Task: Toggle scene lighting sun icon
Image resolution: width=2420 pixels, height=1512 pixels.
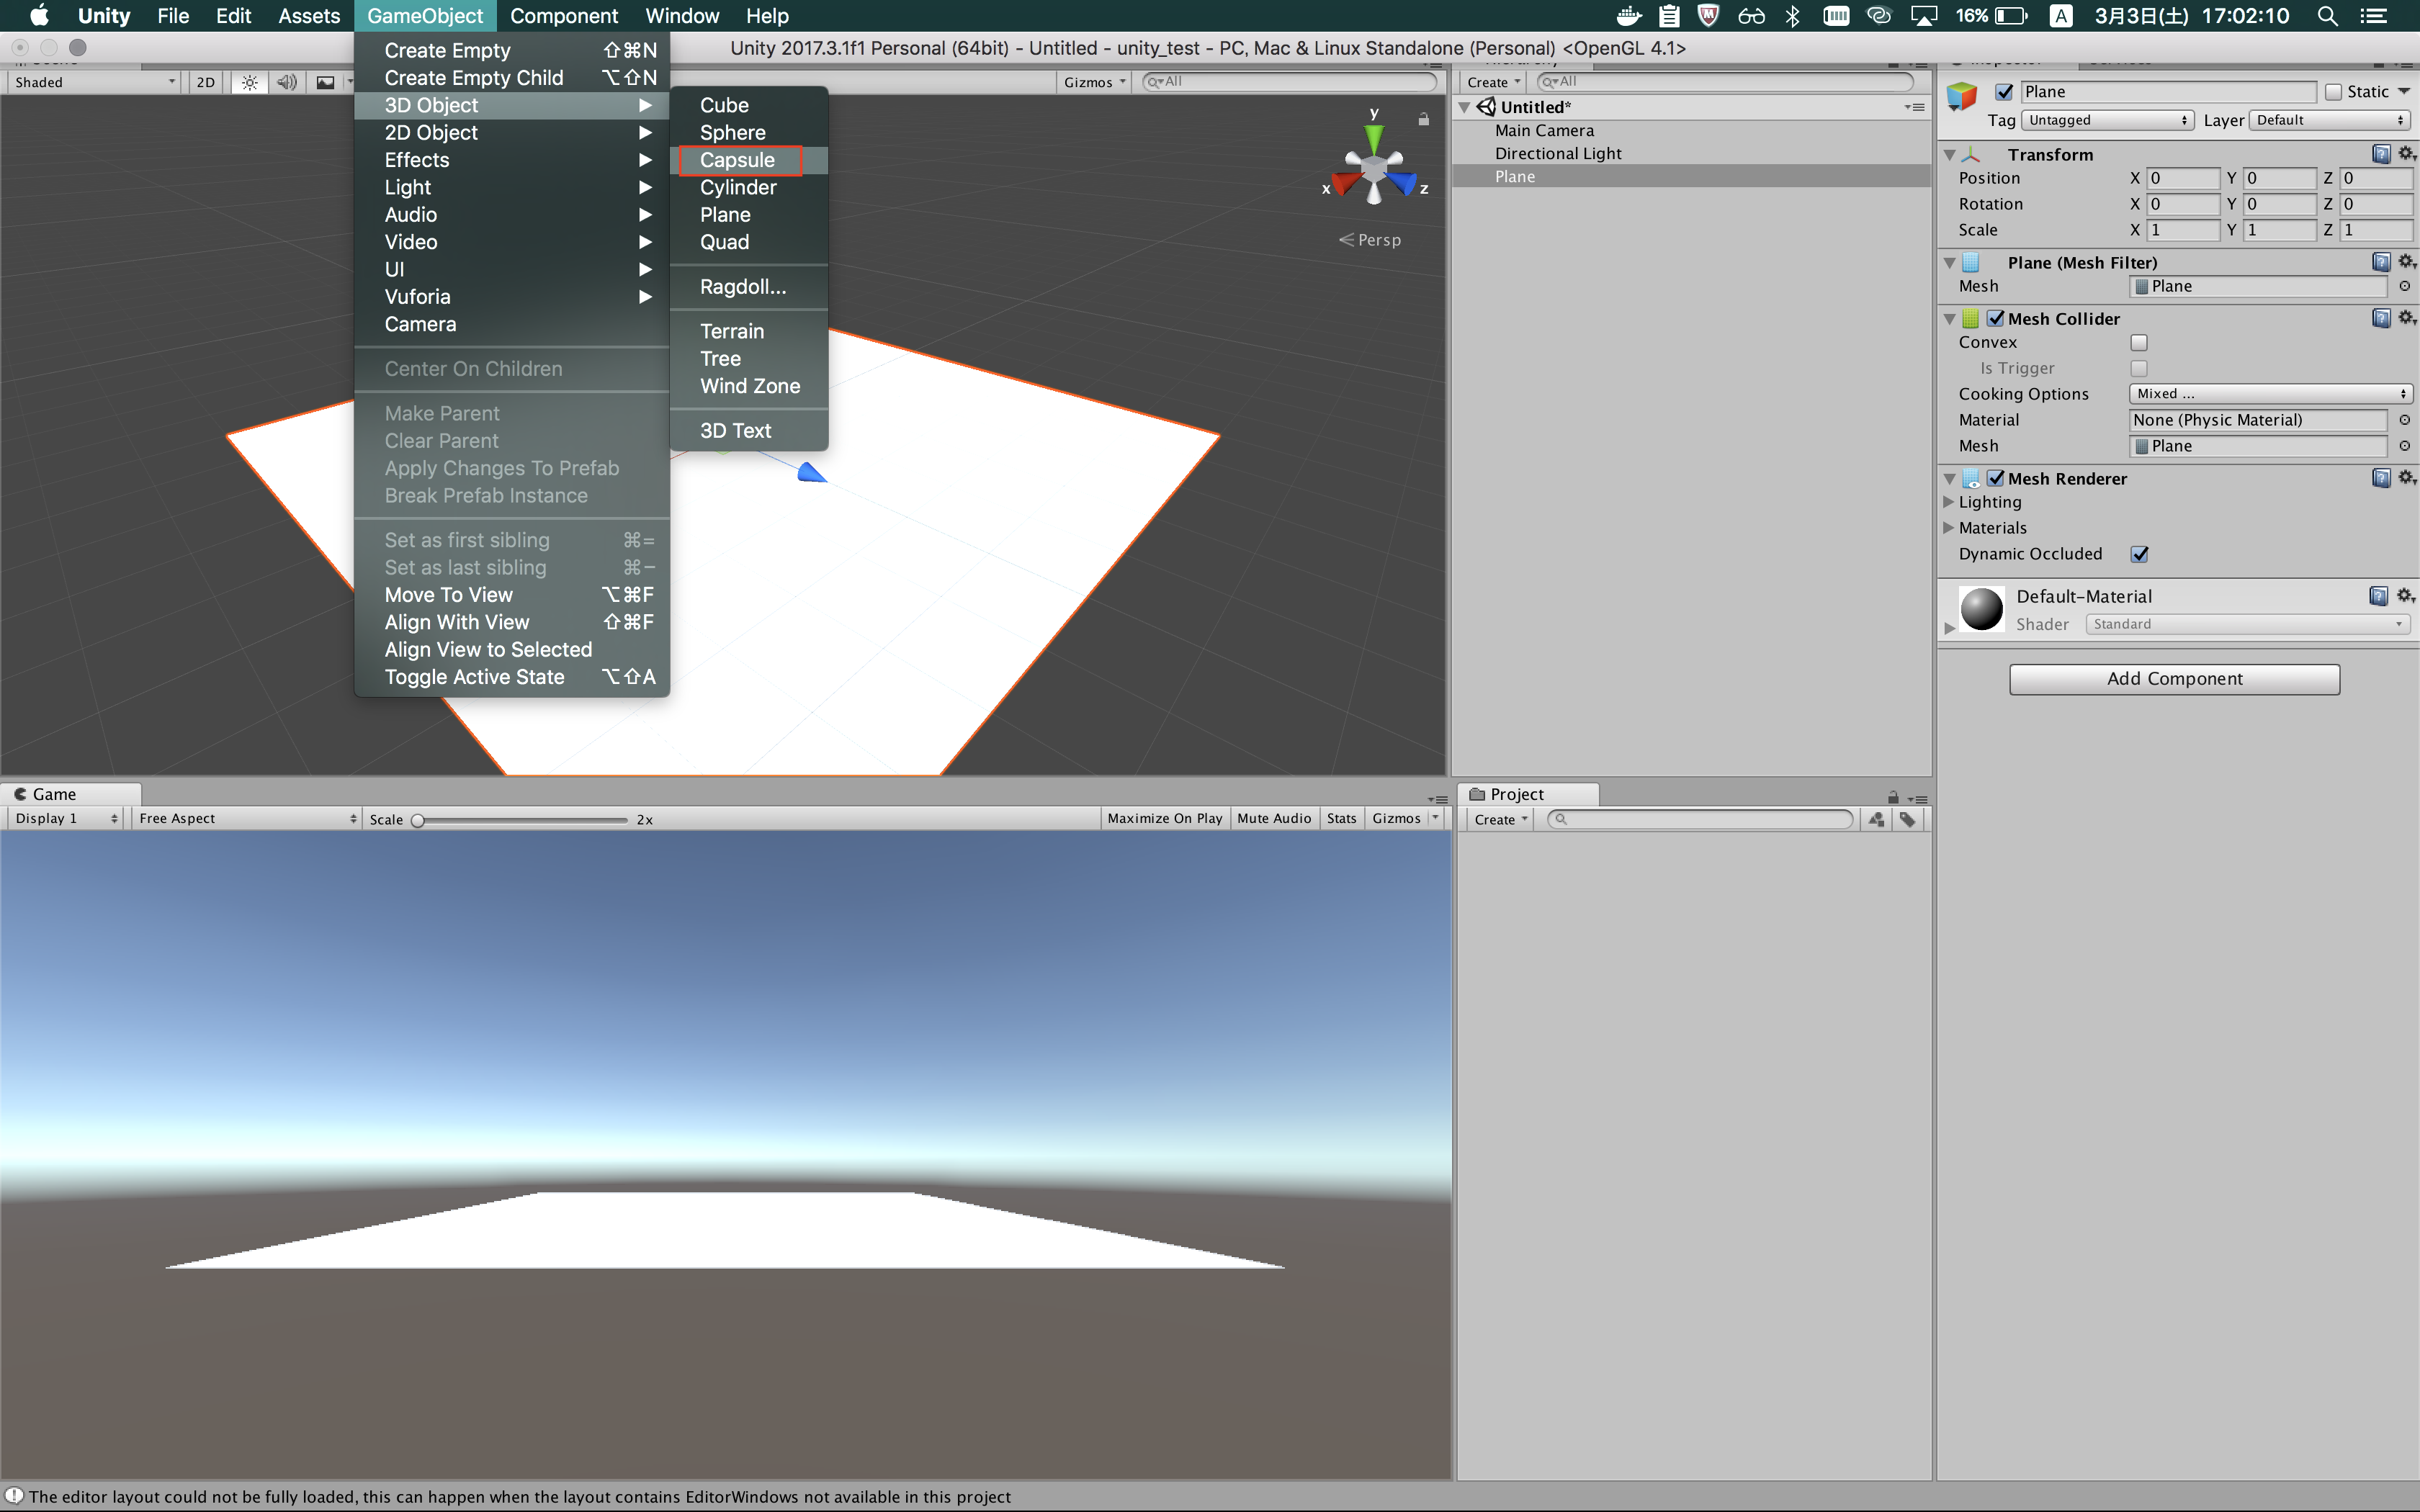Action: point(249,82)
